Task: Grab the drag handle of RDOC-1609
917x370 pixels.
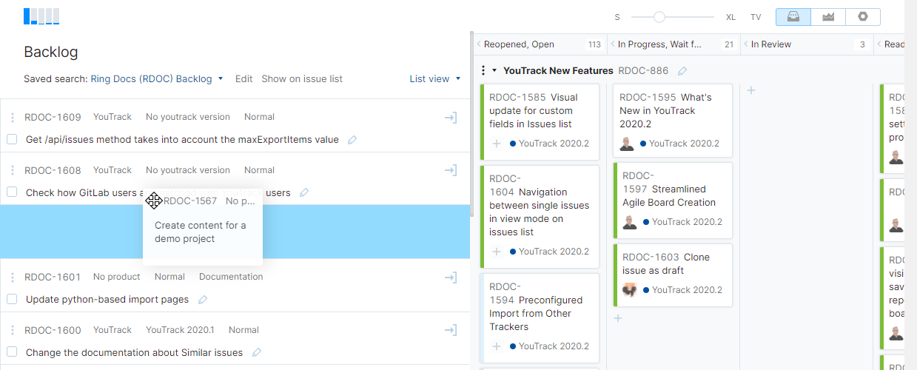Action: tap(12, 117)
